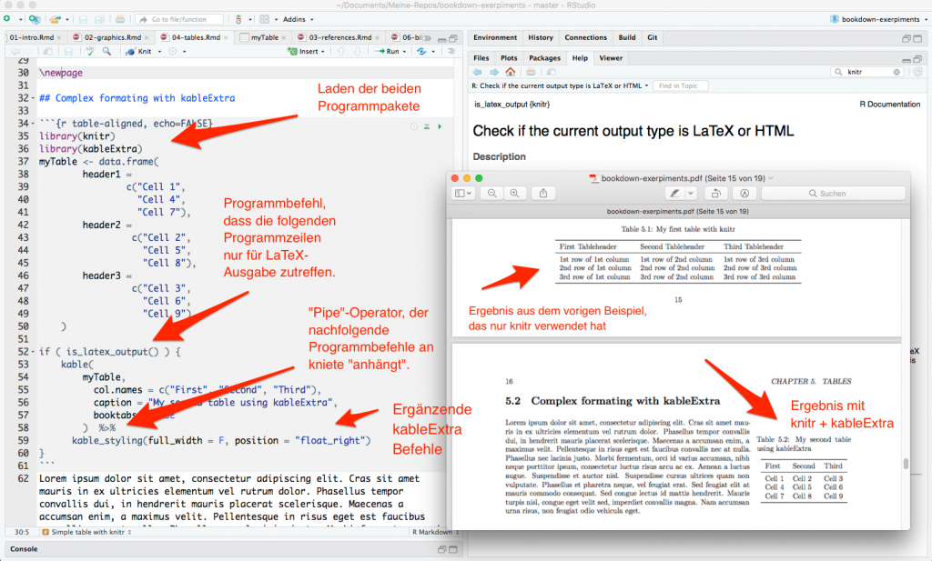Click the Help pane print icon
Image resolution: width=932 pixels, height=561 pixels.
pyautogui.click(x=531, y=72)
